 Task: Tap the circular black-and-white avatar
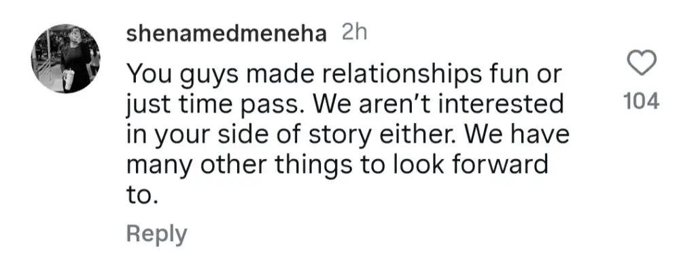[x=66, y=58]
